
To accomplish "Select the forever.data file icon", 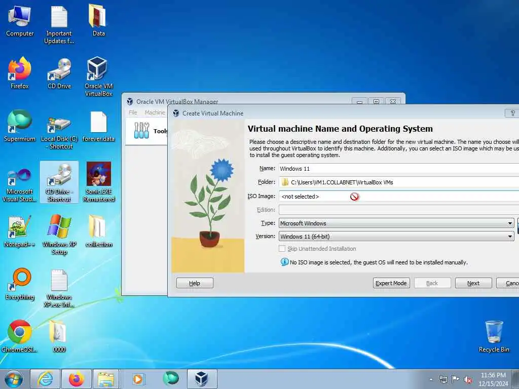I will (x=98, y=126).
